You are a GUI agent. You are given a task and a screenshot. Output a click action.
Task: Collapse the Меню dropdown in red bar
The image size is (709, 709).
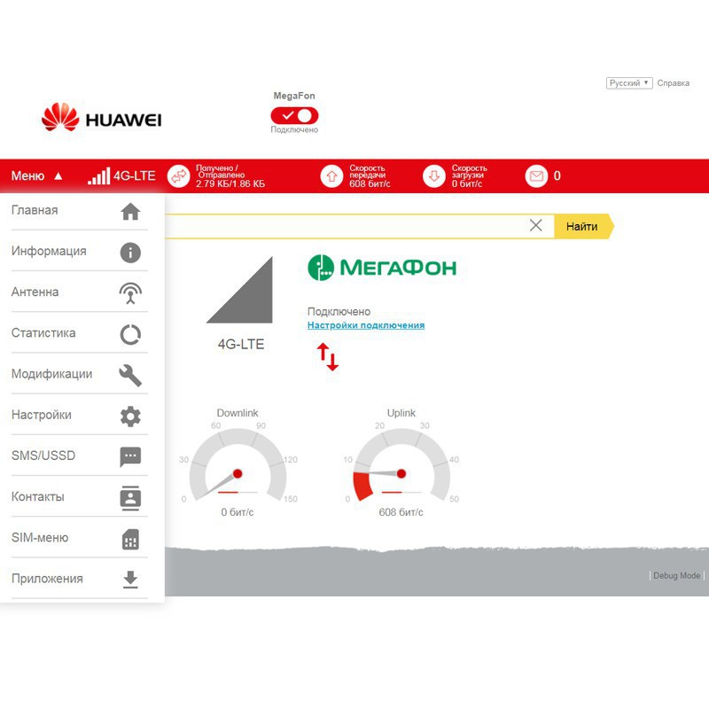pos(36,176)
